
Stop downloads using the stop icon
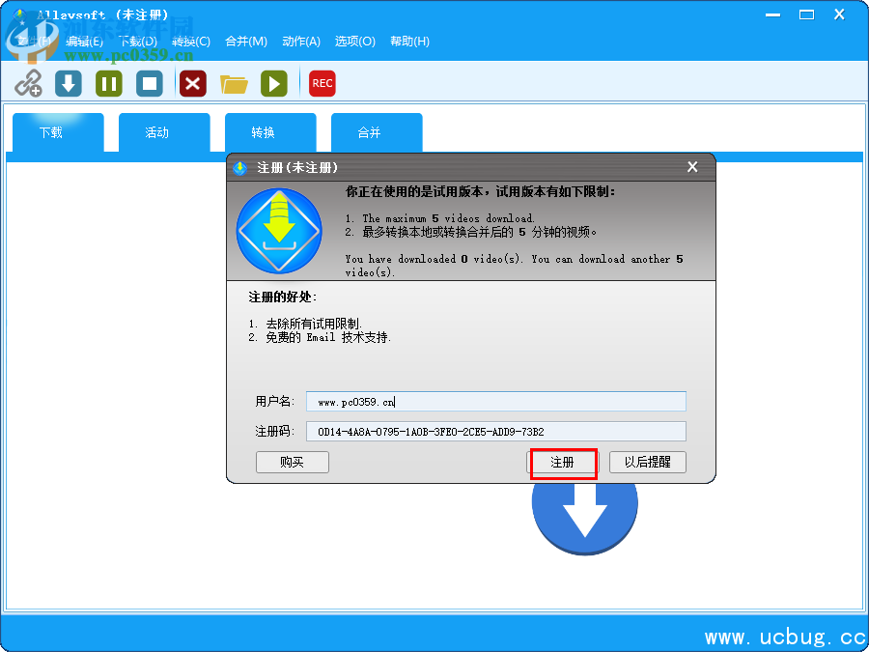coord(150,83)
